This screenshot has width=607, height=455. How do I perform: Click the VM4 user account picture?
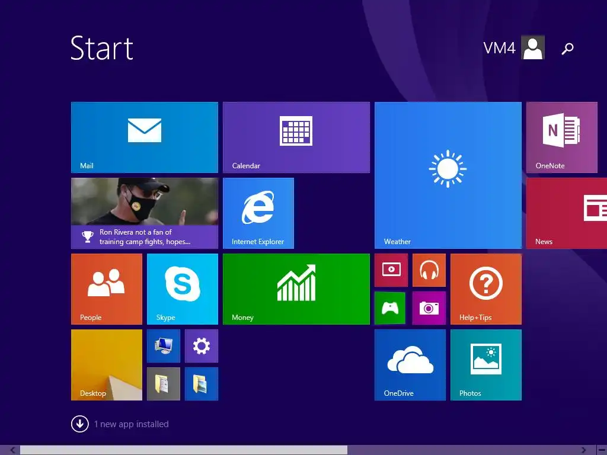tap(533, 47)
